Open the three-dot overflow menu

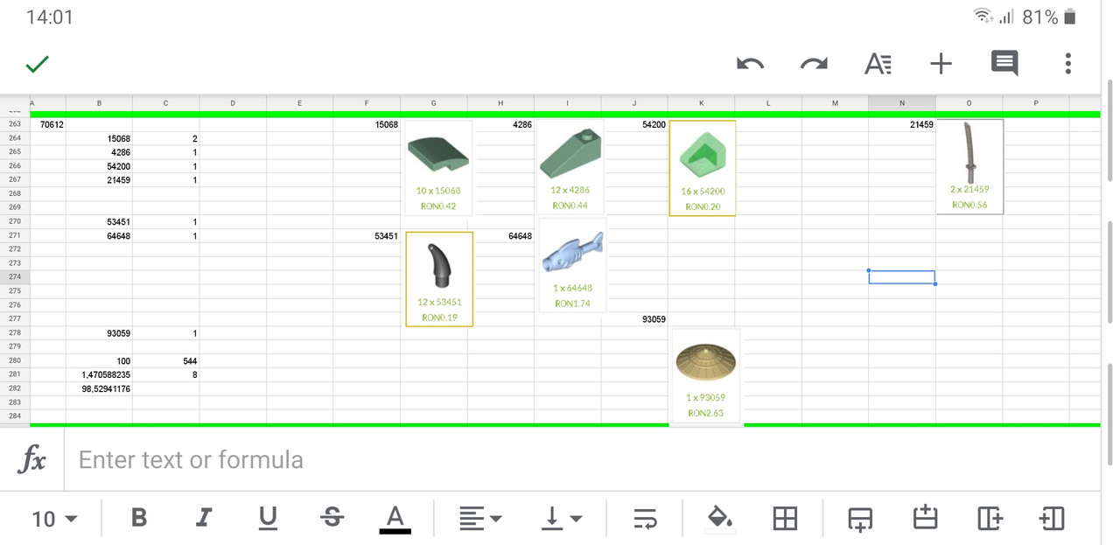pyautogui.click(x=1067, y=63)
